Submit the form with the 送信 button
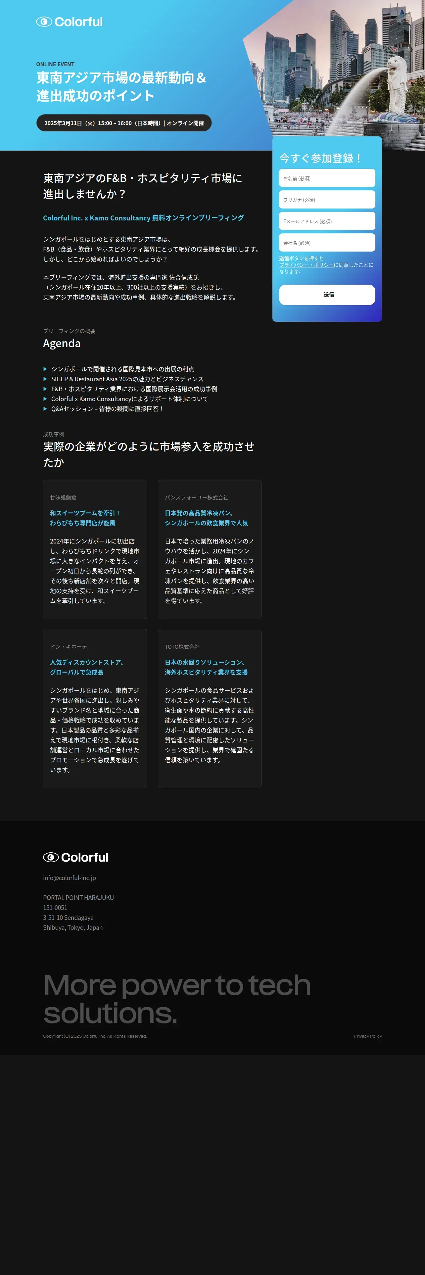425x1275 pixels. tap(327, 295)
